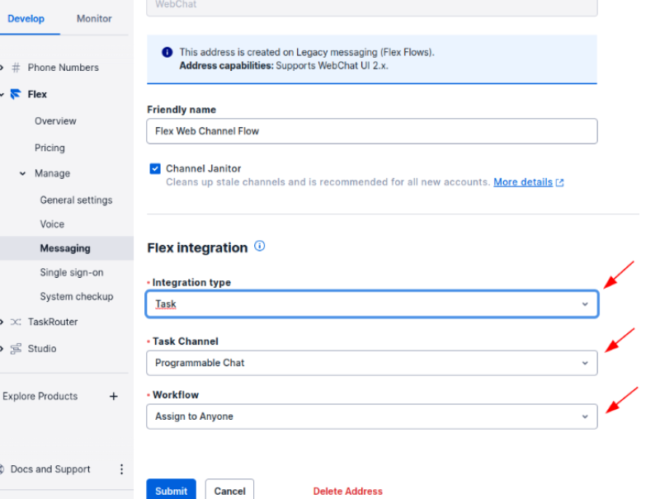660x499 pixels.
Task: Click the TaskRouter crossed-arrows icon
Action: [16, 322]
